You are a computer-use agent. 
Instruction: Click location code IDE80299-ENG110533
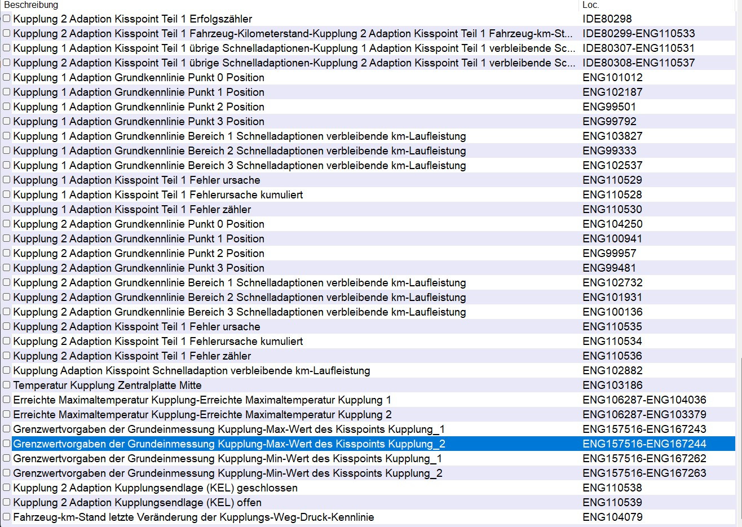(639, 33)
